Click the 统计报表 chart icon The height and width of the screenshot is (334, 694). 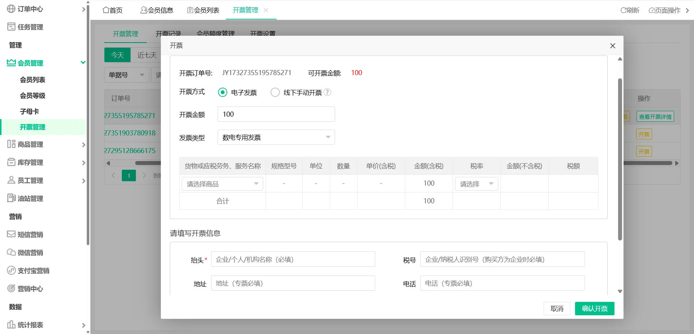(x=11, y=325)
